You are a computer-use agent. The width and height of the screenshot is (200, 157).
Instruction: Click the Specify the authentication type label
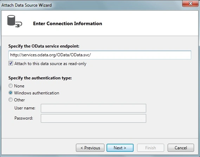[40, 78]
